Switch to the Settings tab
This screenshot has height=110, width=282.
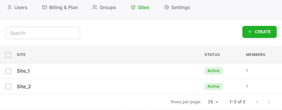177,8
